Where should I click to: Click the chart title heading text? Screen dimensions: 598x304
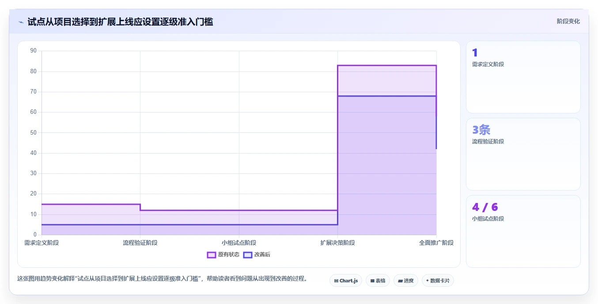(120, 22)
